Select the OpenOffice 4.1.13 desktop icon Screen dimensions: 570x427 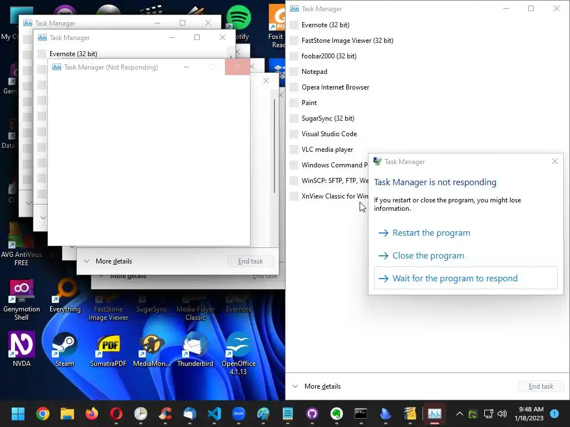click(x=238, y=354)
